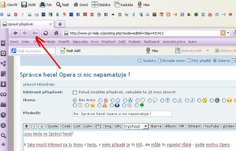This screenshot has width=236, height=151.
Task: Open the Links chain panel in the sidebar
Action: 3,95
